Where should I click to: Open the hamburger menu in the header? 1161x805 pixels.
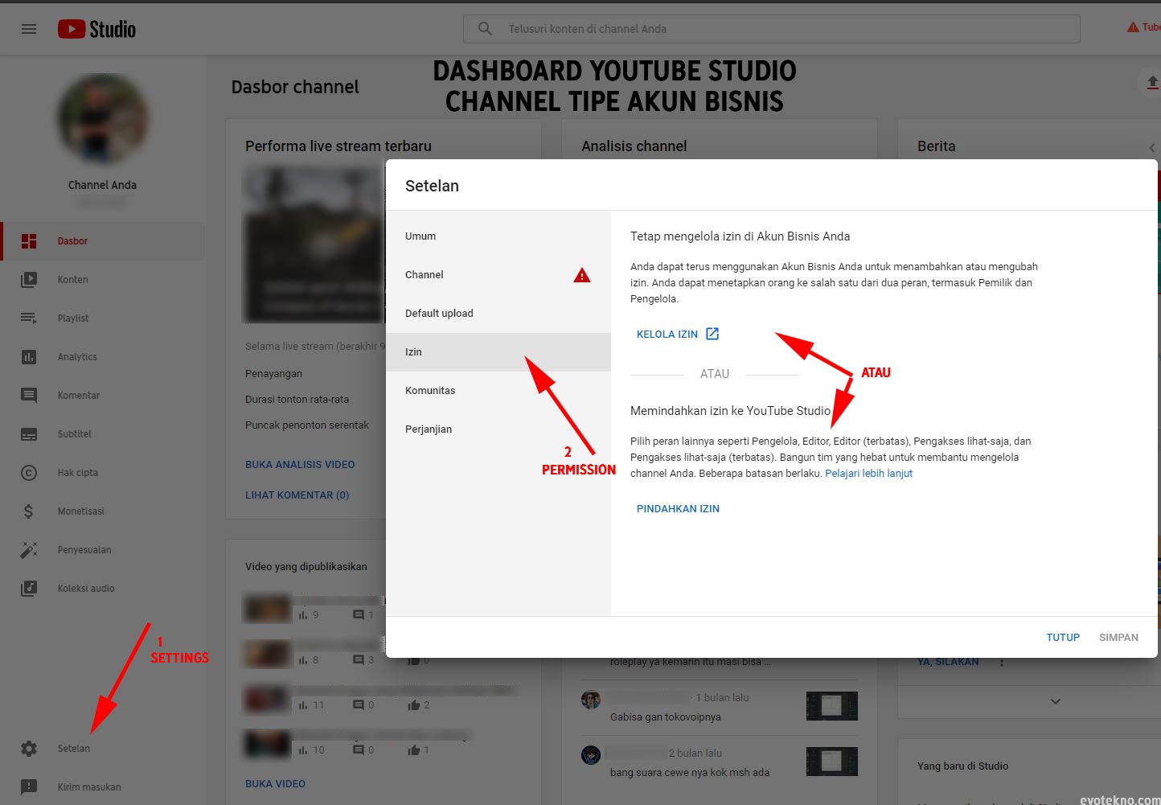29,29
